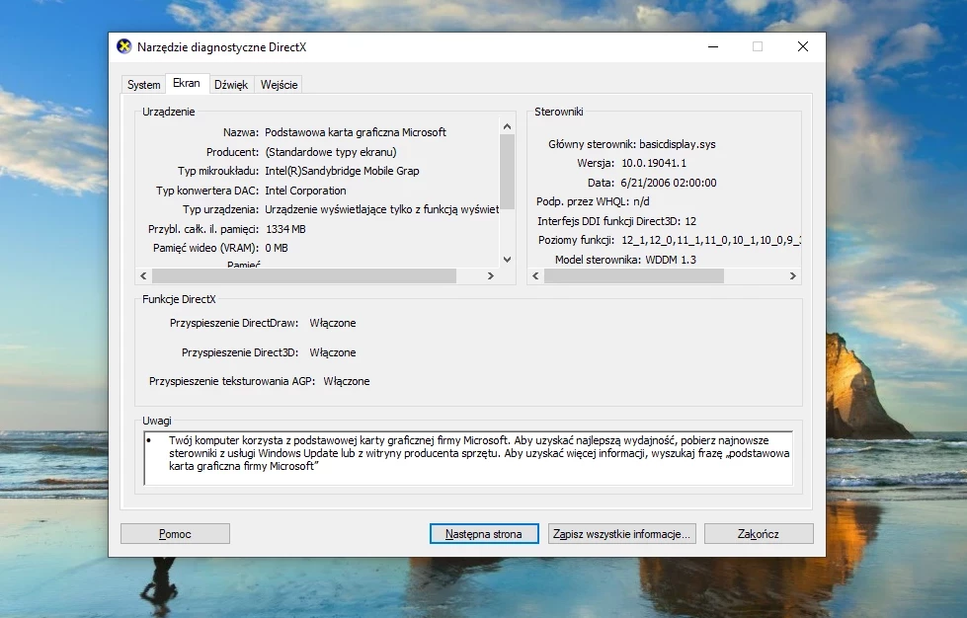967x618 pixels.
Task: Go to Następna strona
Action: [x=484, y=533]
